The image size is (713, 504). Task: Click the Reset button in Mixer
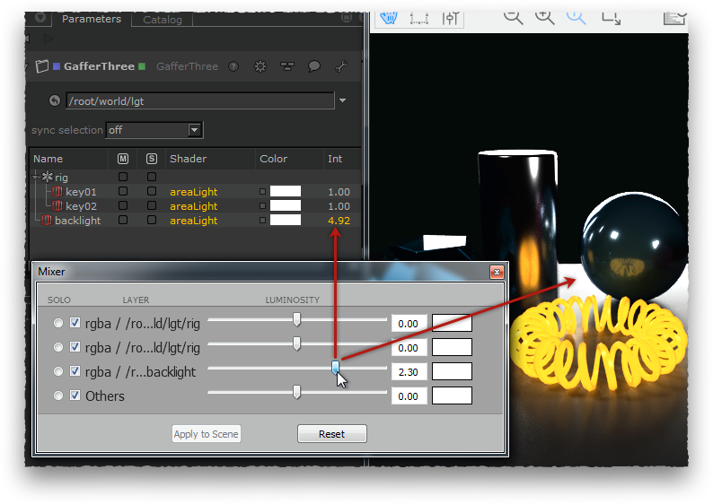pyautogui.click(x=331, y=434)
